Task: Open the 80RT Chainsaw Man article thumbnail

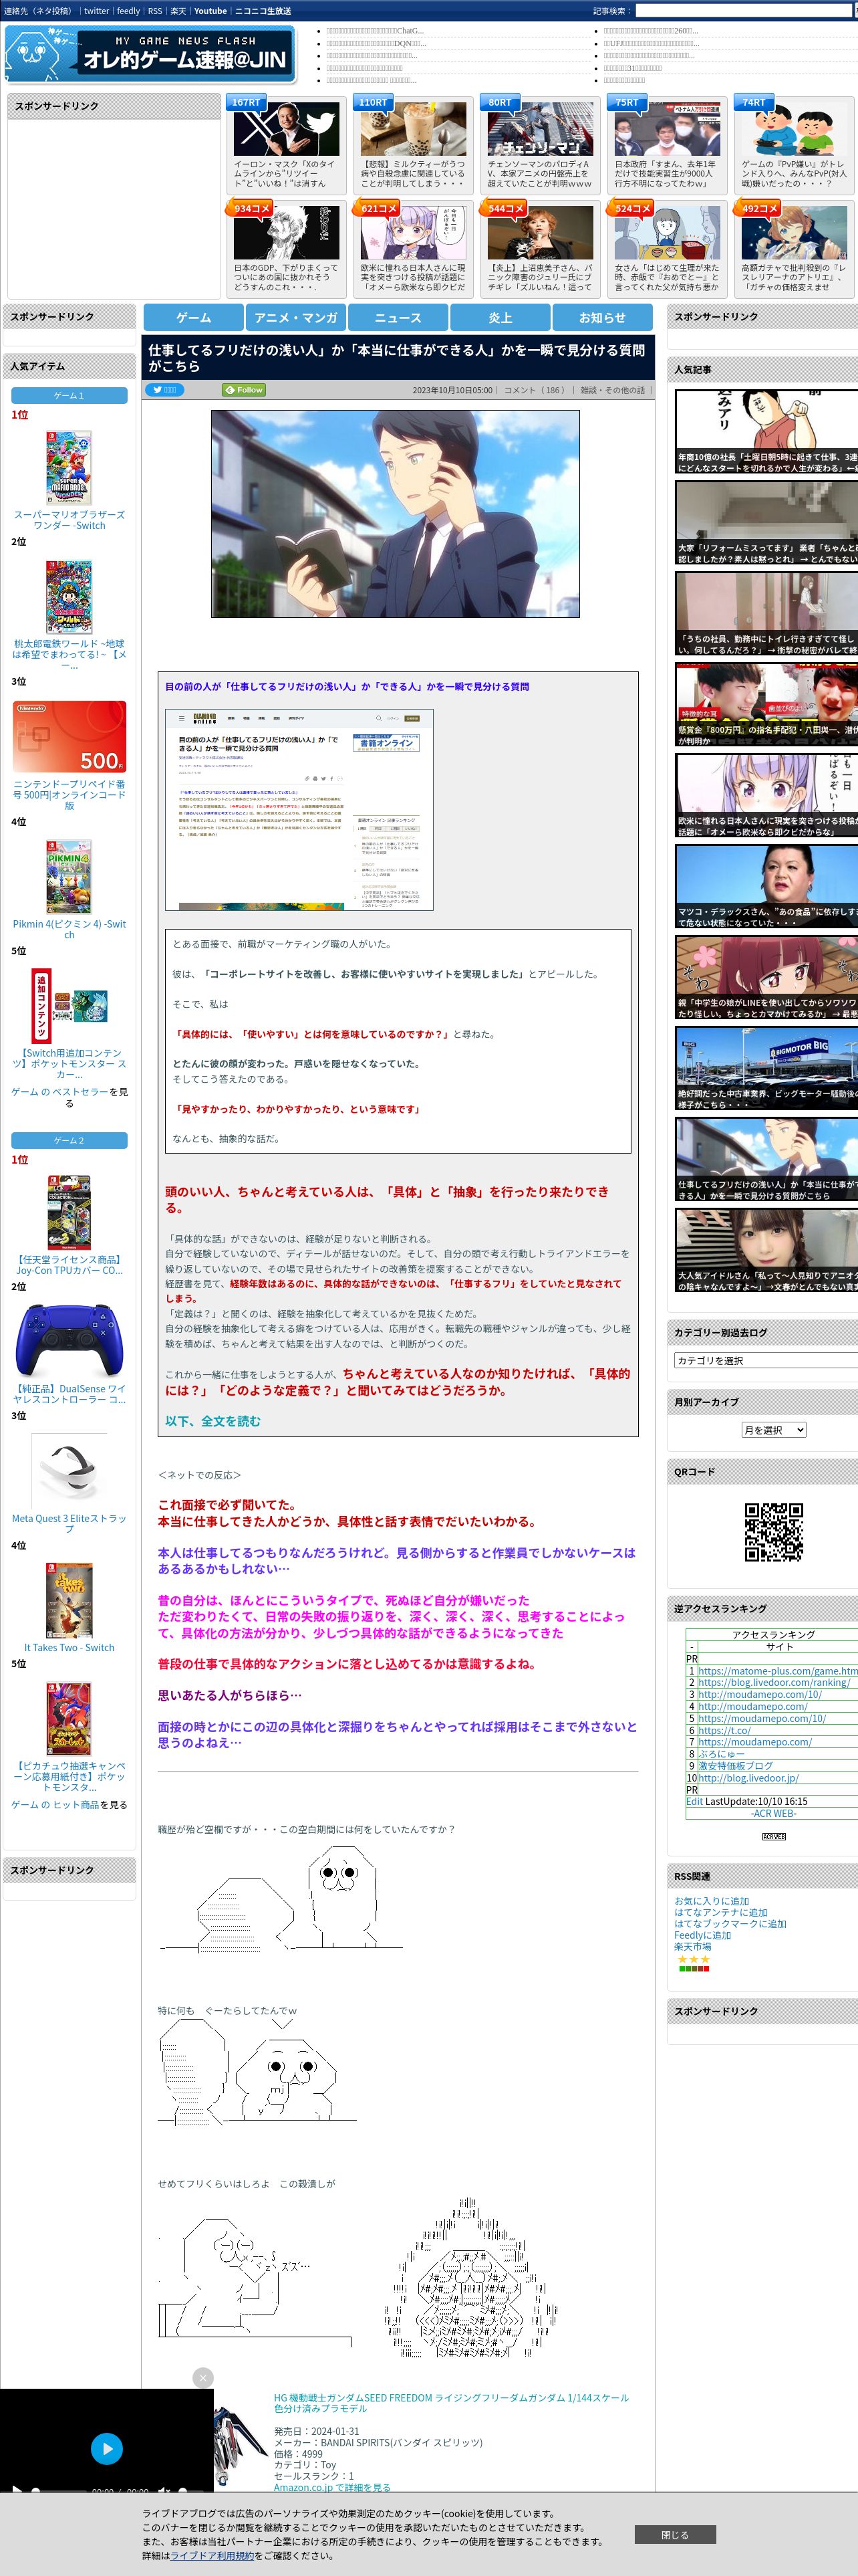Action: [541, 129]
